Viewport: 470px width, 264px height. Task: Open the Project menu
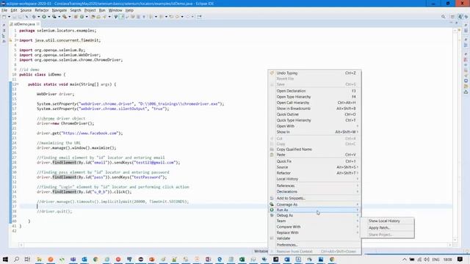point(90,10)
